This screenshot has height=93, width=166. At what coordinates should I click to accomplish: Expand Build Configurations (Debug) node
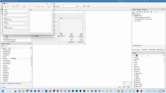pos(134,17)
